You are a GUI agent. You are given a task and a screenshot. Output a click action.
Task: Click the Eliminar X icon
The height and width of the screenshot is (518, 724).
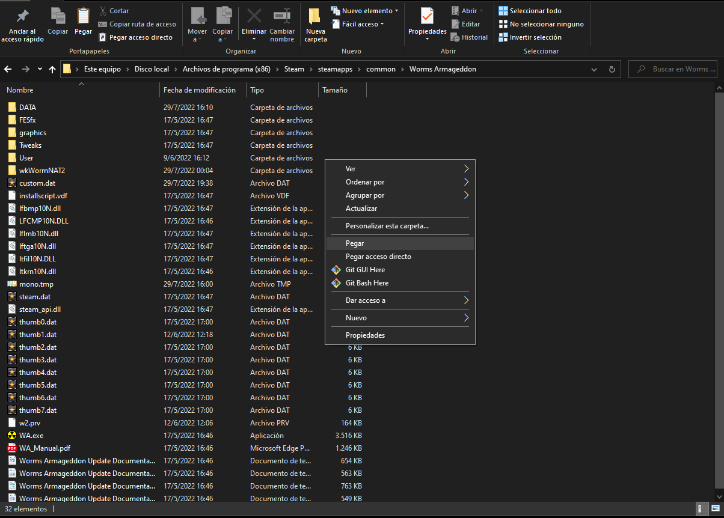[x=254, y=16]
